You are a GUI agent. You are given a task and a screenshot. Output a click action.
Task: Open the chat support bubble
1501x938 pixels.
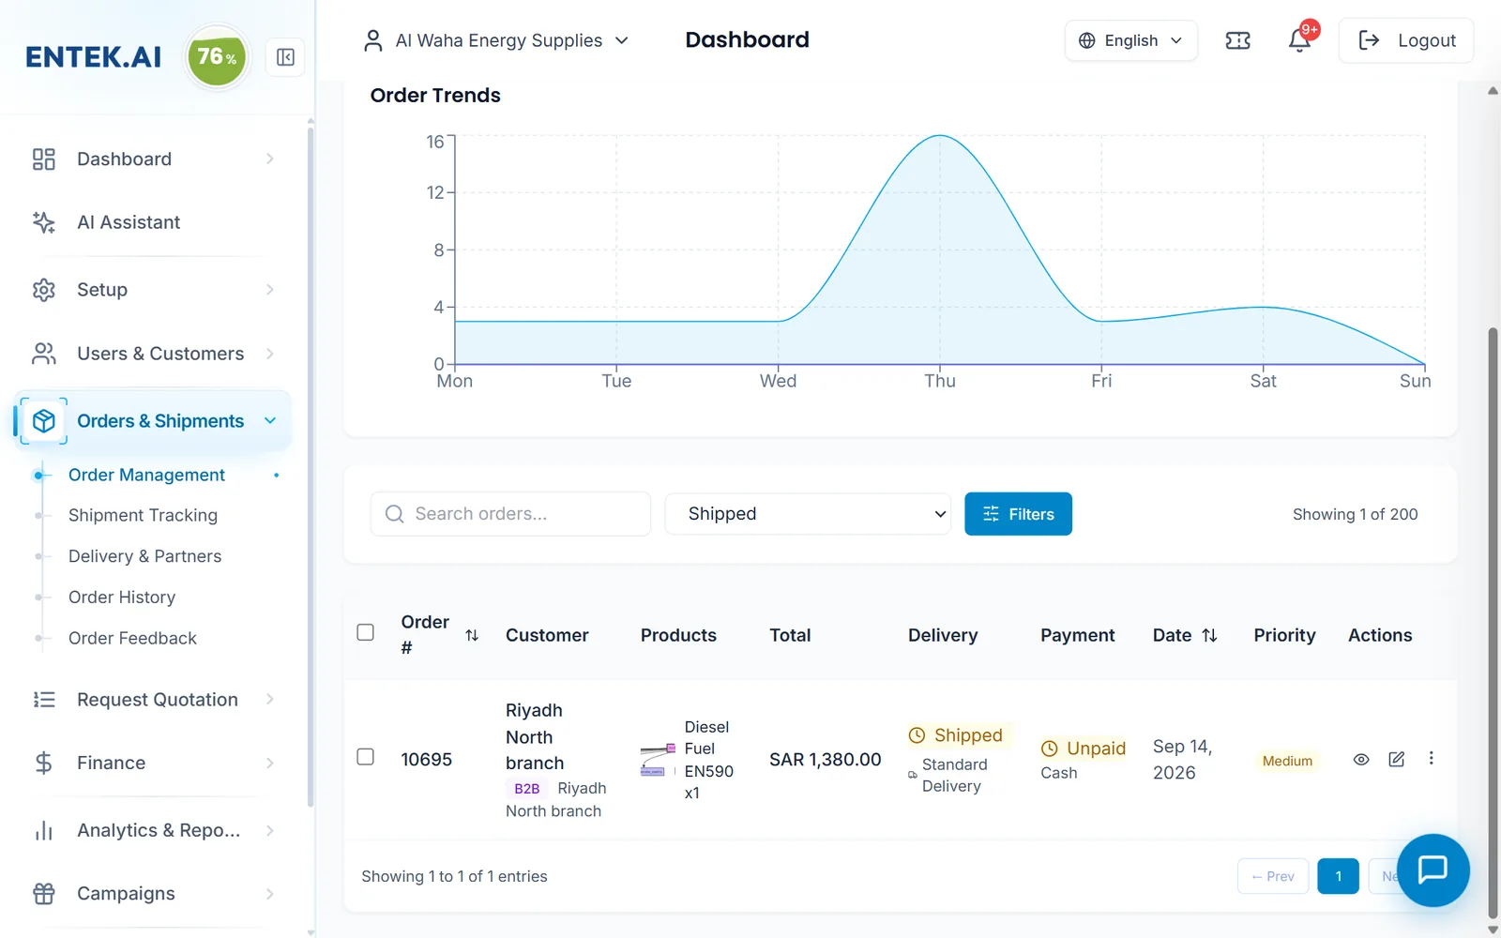point(1433,870)
